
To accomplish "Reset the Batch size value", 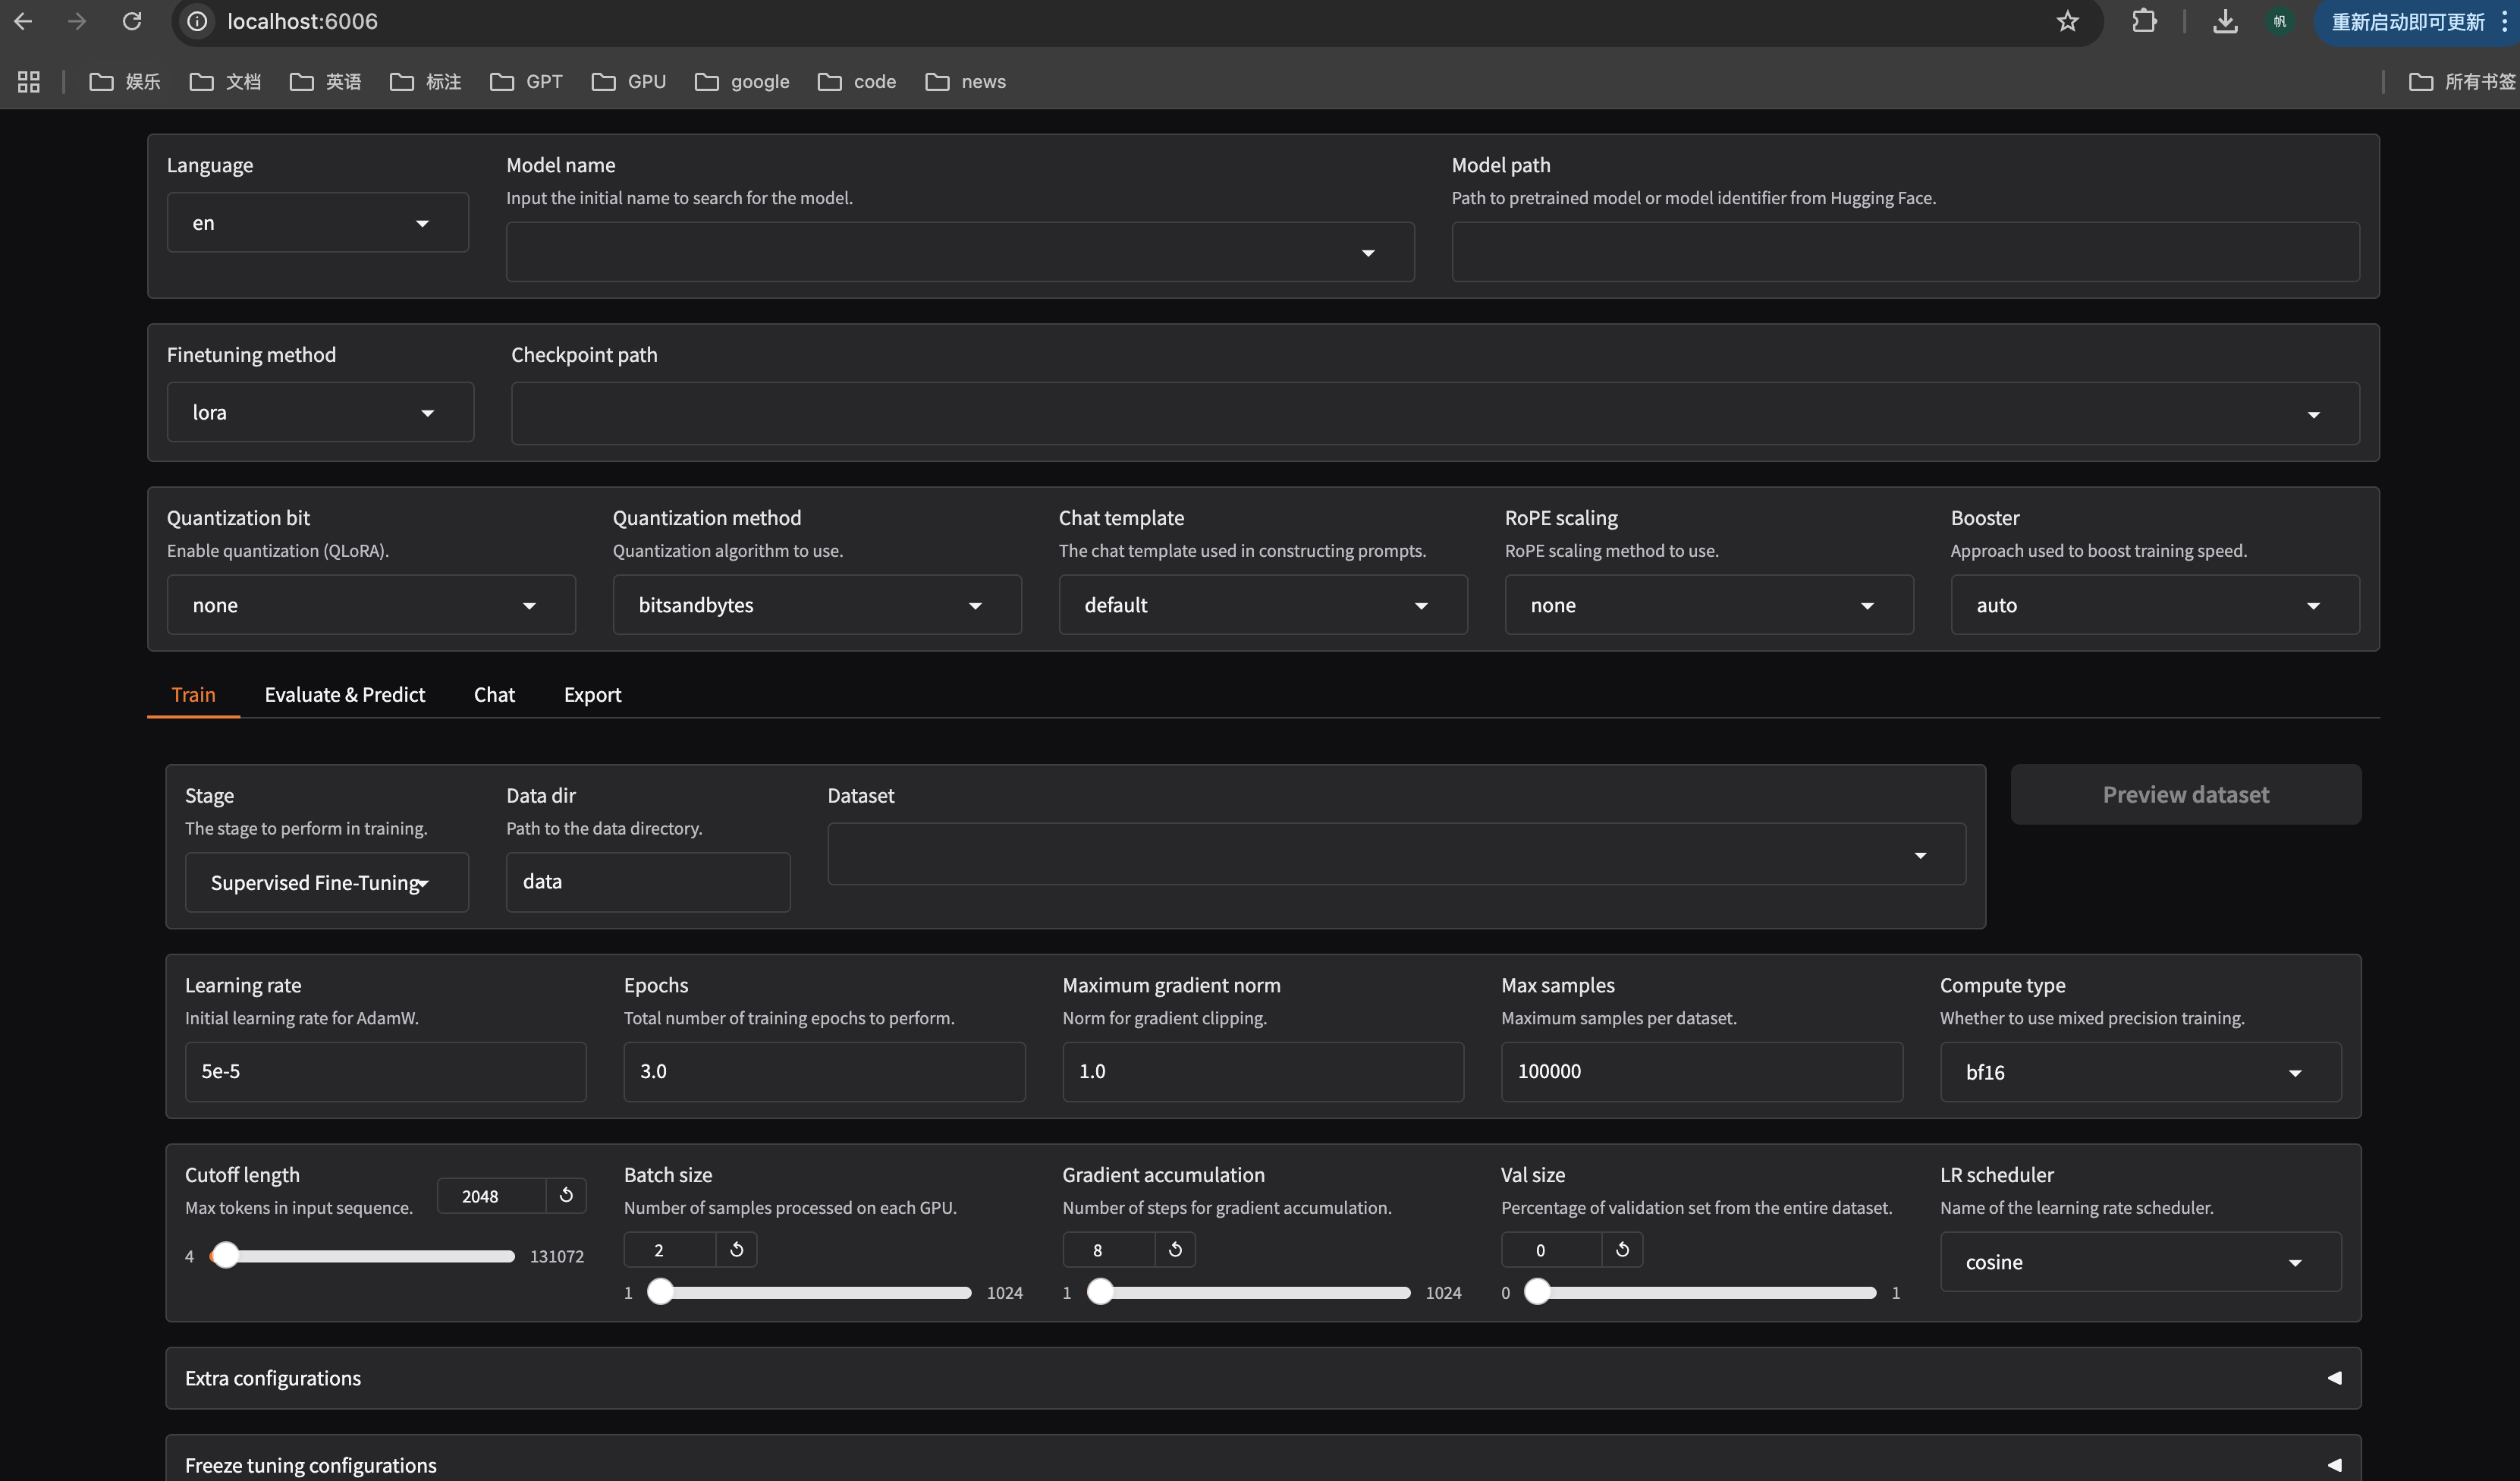I will (x=736, y=1249).
